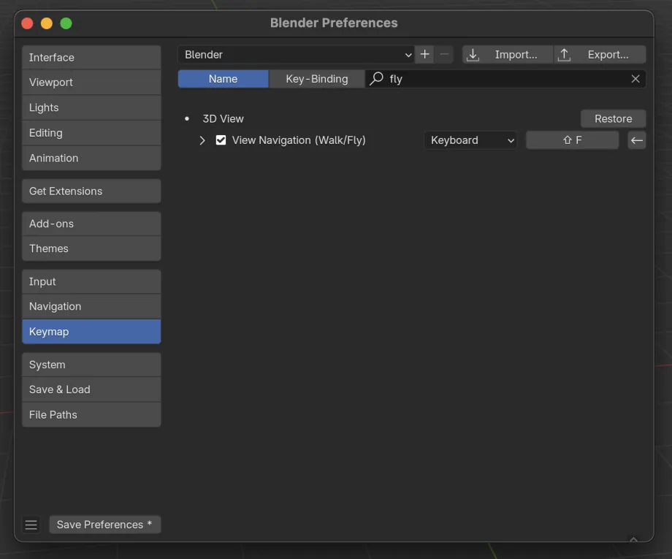Click the Restore button for 3D View

click(613, 119)
